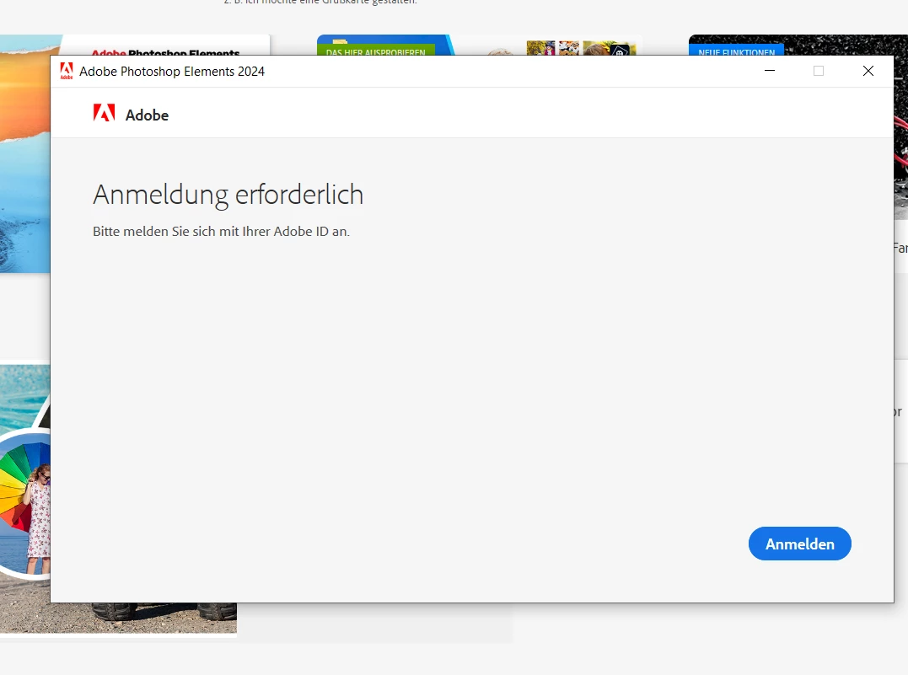Click the text 'Bitte melden Sie sich mit Ihrer Adobe ID an.'
908x675 pixels.
(x=221, y=231)
